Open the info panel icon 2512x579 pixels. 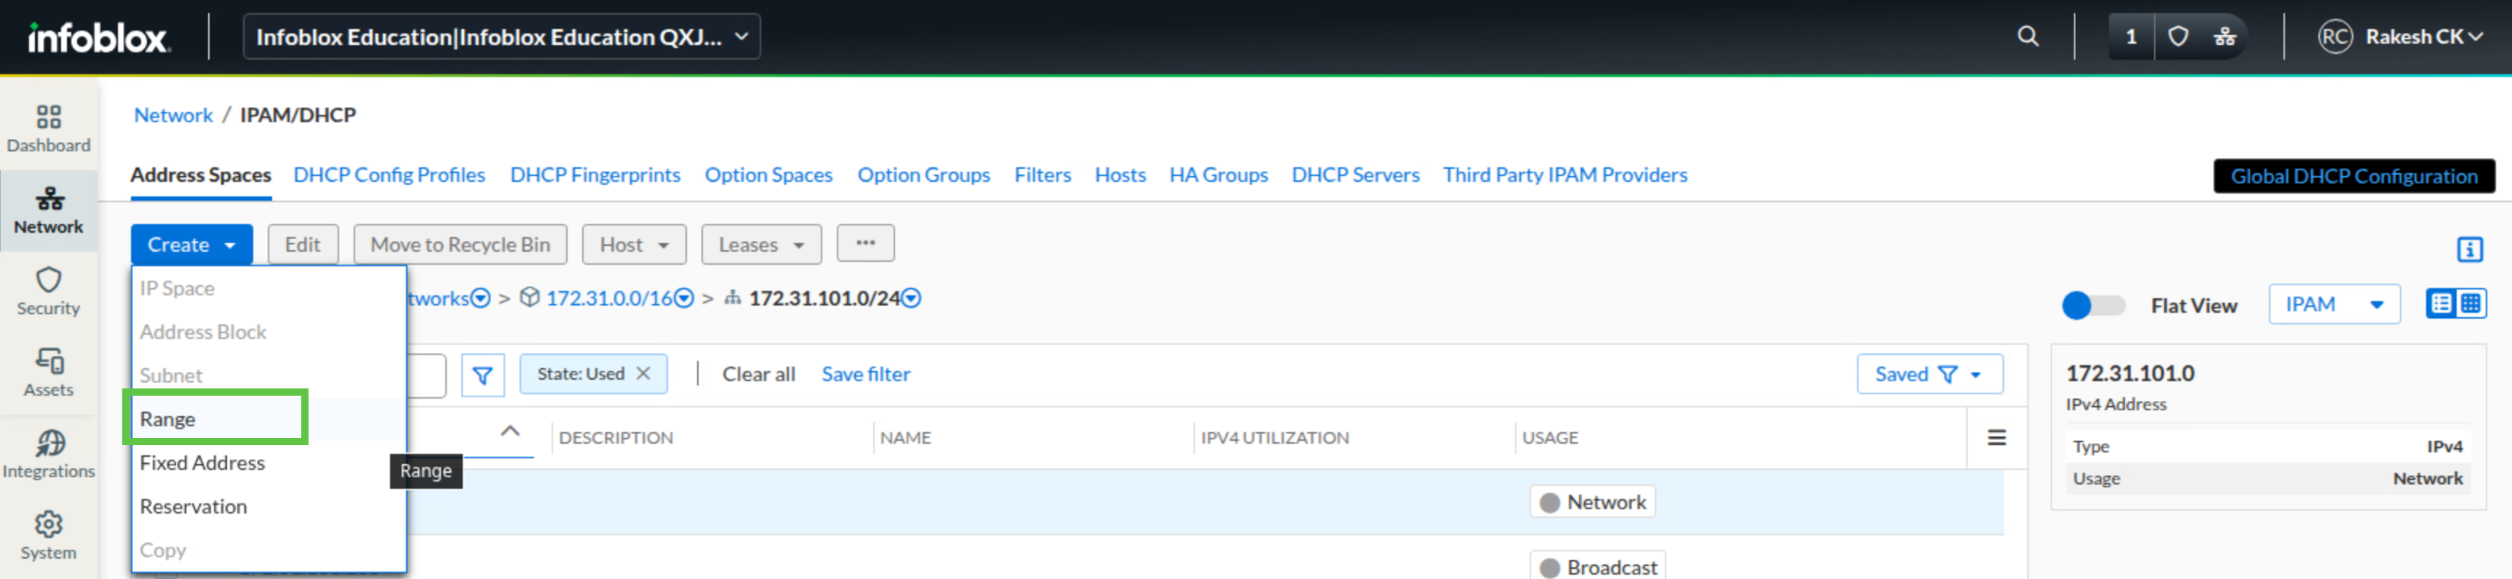2469,249
